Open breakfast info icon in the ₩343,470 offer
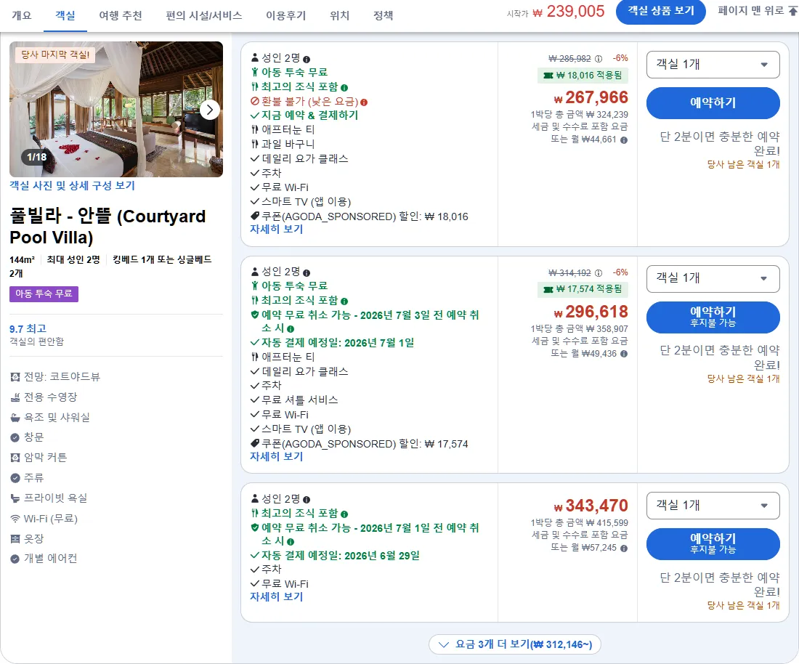Viewport: 799px width, 664px height. coord(344,514)
